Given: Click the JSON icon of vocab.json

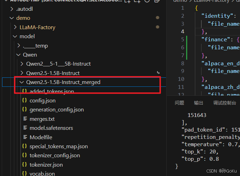Looking at the screenshot, I should tap(25, 174).
